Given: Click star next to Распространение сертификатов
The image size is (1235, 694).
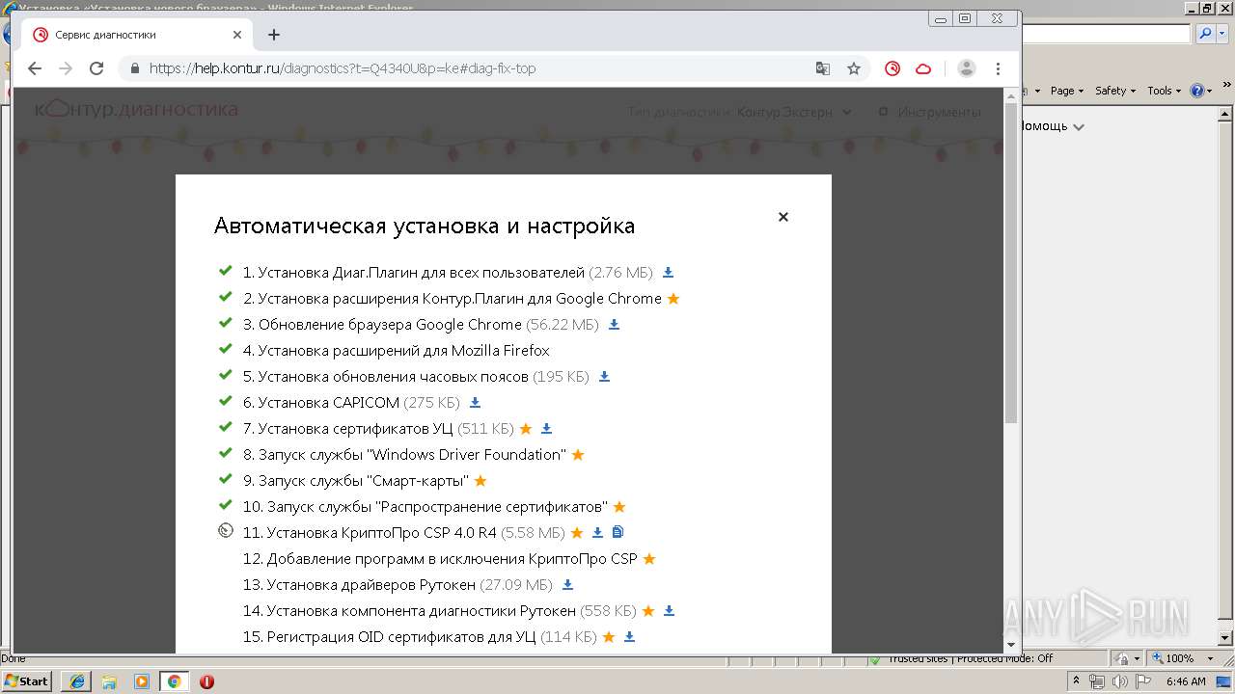Looking at the screenshot, I should pos(619,507).
